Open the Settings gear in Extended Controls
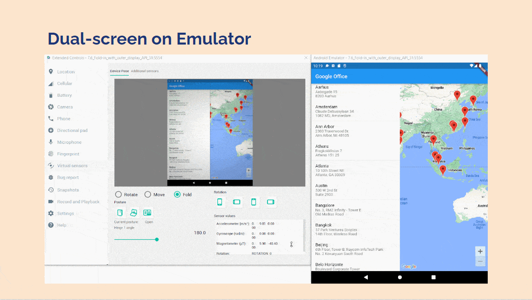 [x=51, y=213]
